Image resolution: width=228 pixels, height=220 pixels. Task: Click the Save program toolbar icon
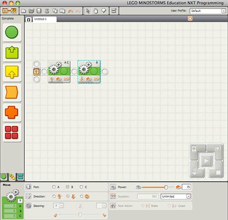pos(39,11)
